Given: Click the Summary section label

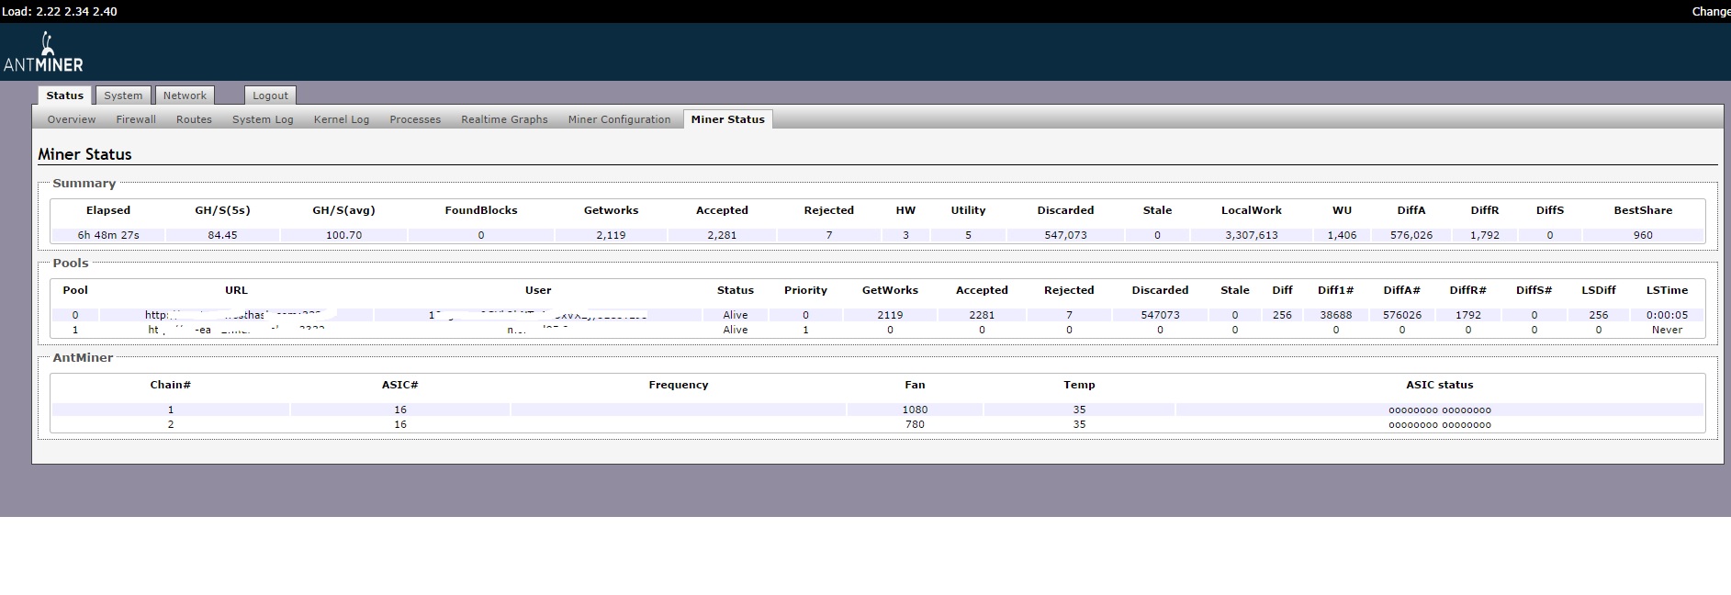Looking at the screenshot, I should coord(84,184).
